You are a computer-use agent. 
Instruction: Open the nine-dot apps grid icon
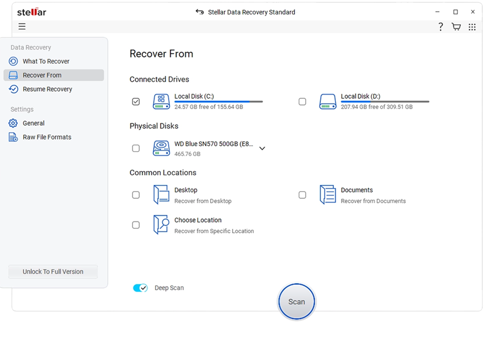[472, 27]
